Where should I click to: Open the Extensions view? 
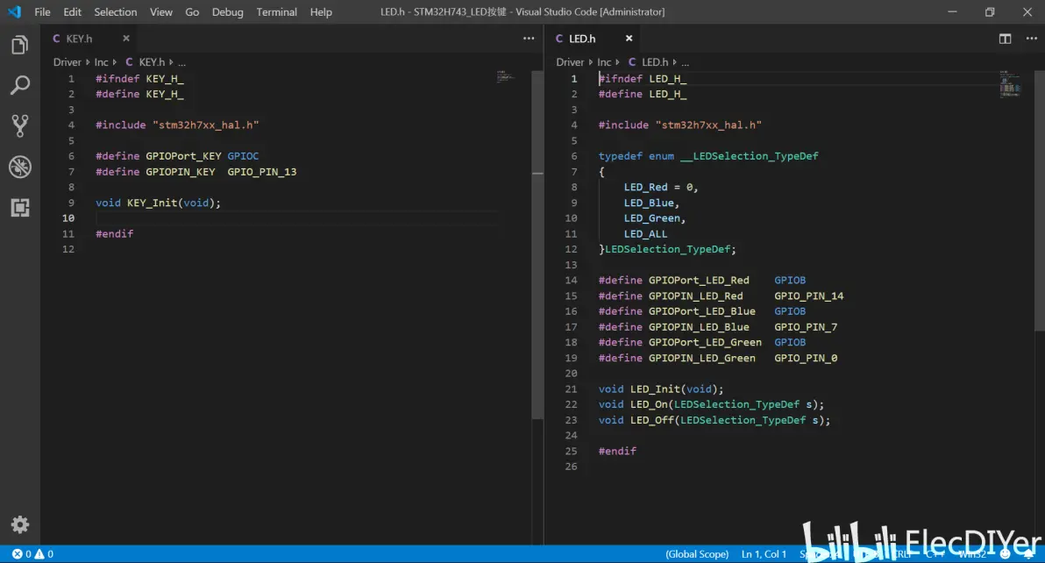click(x=19, y=208)
